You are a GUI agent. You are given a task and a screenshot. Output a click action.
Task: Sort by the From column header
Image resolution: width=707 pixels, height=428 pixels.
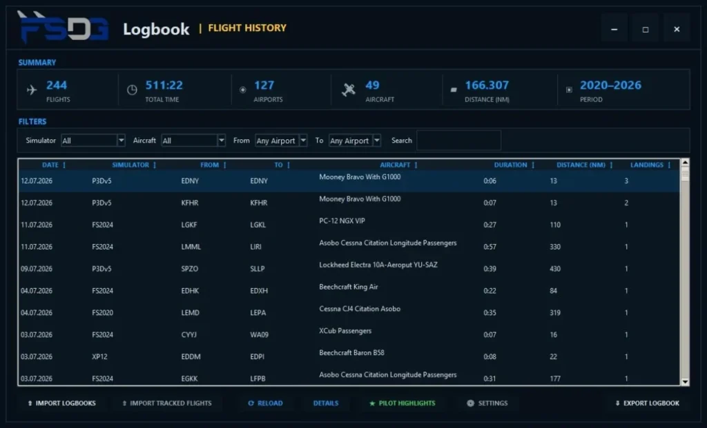tap(213, 165)
